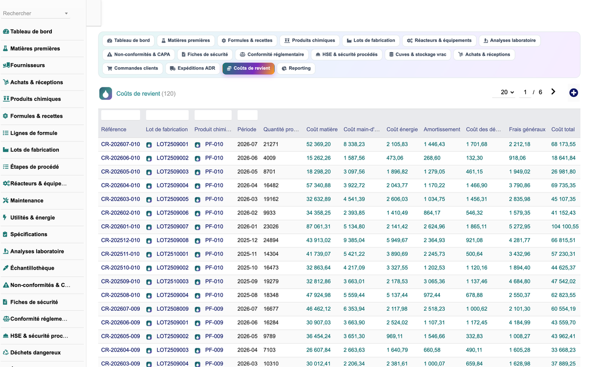
Task: Click the Échantillothèque sidebar icon
Action: 6,268
